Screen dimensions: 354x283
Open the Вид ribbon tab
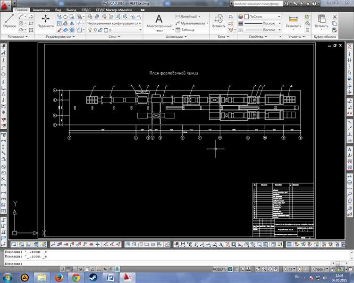58,10
